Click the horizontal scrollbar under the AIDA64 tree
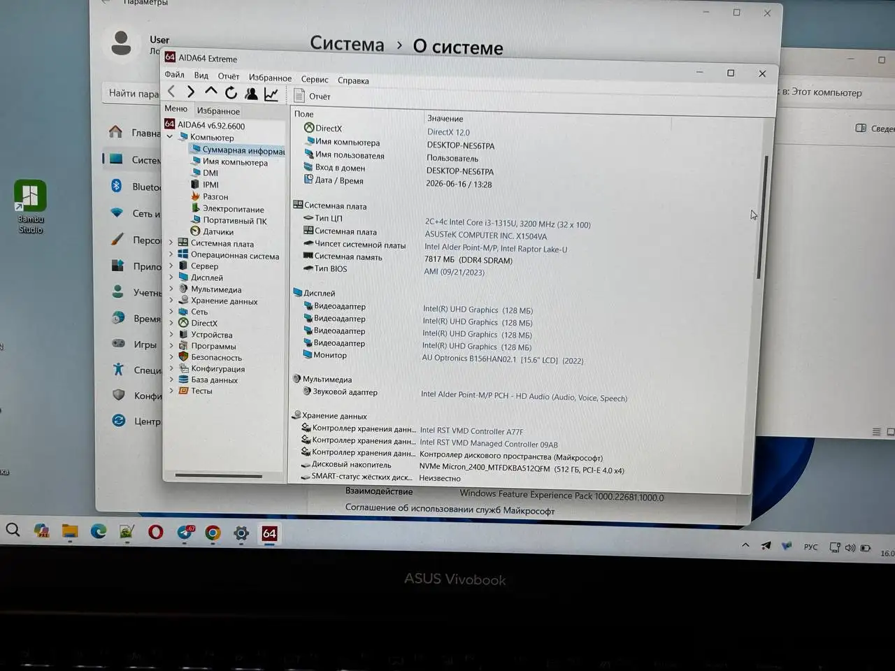This screenshot has width=895, height=671. pyautogui.click(x=219, y=476)
